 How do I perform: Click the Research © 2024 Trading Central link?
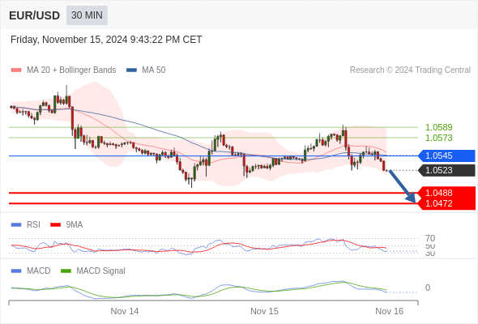(410, 70)
